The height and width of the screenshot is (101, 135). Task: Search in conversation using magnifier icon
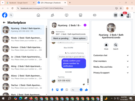click(116, 45)
